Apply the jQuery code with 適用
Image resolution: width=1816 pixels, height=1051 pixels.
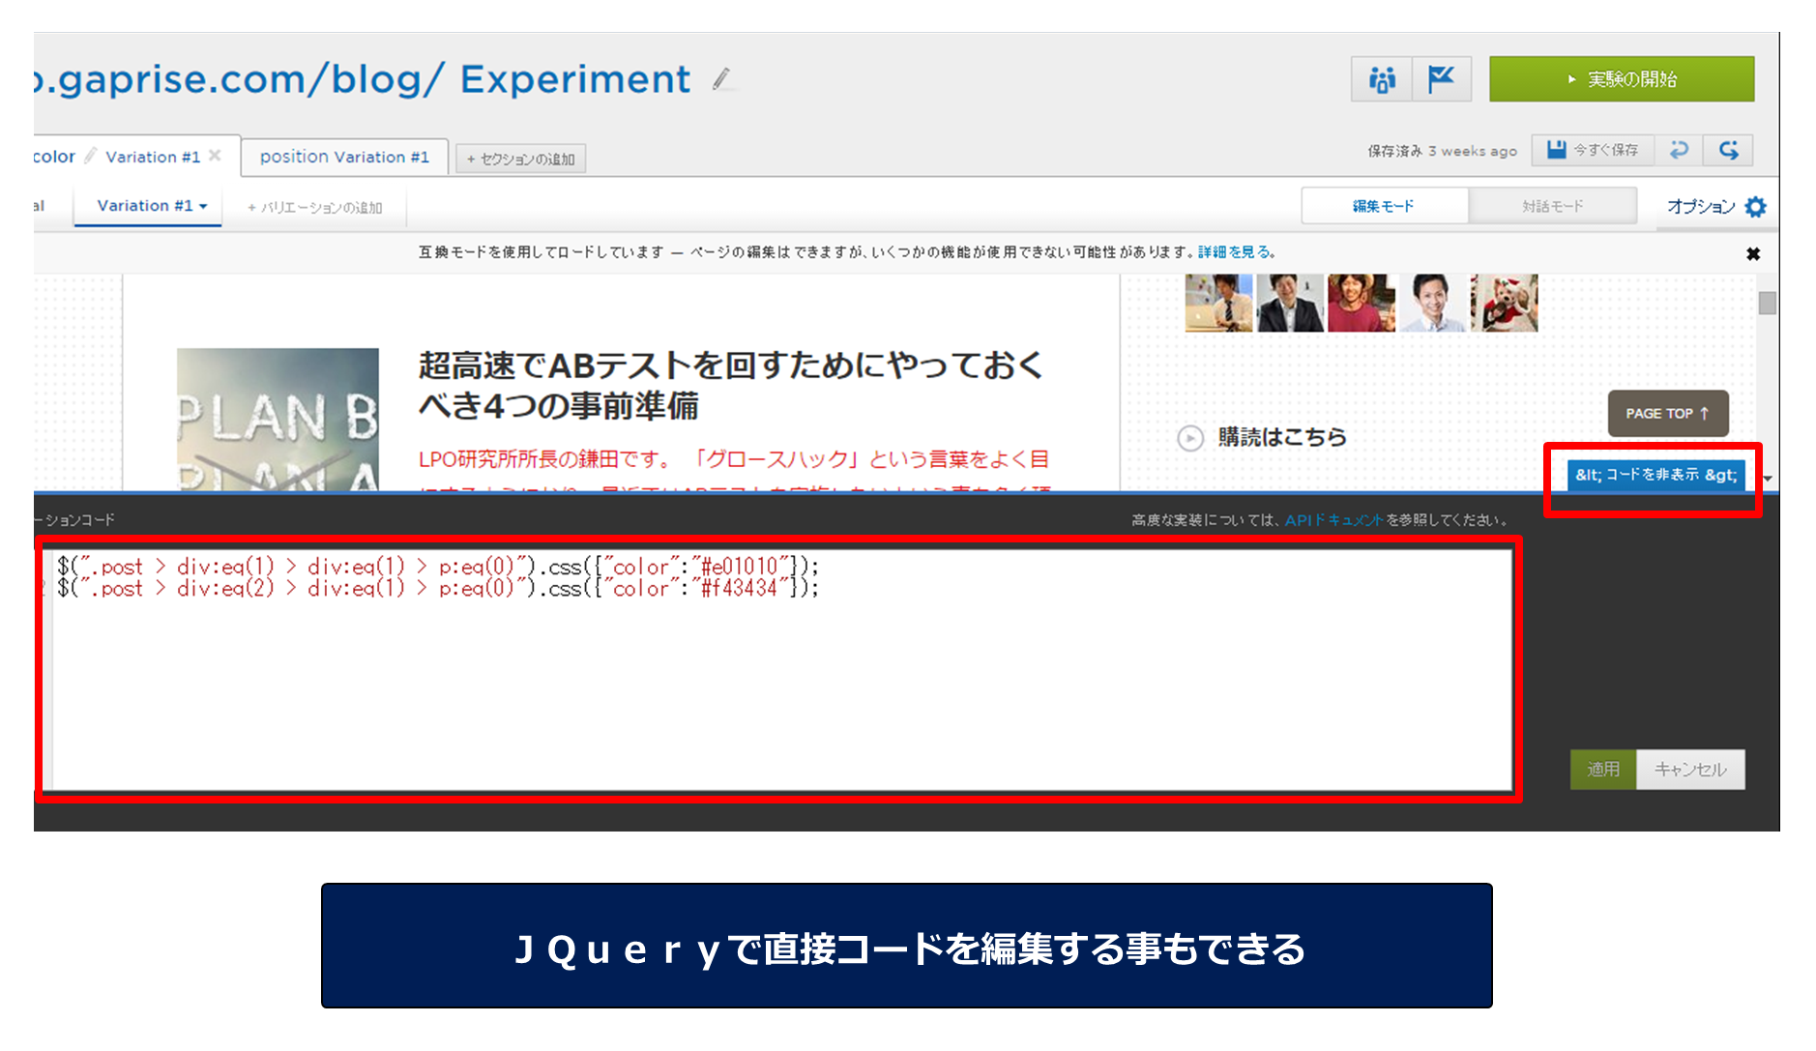1602,769
